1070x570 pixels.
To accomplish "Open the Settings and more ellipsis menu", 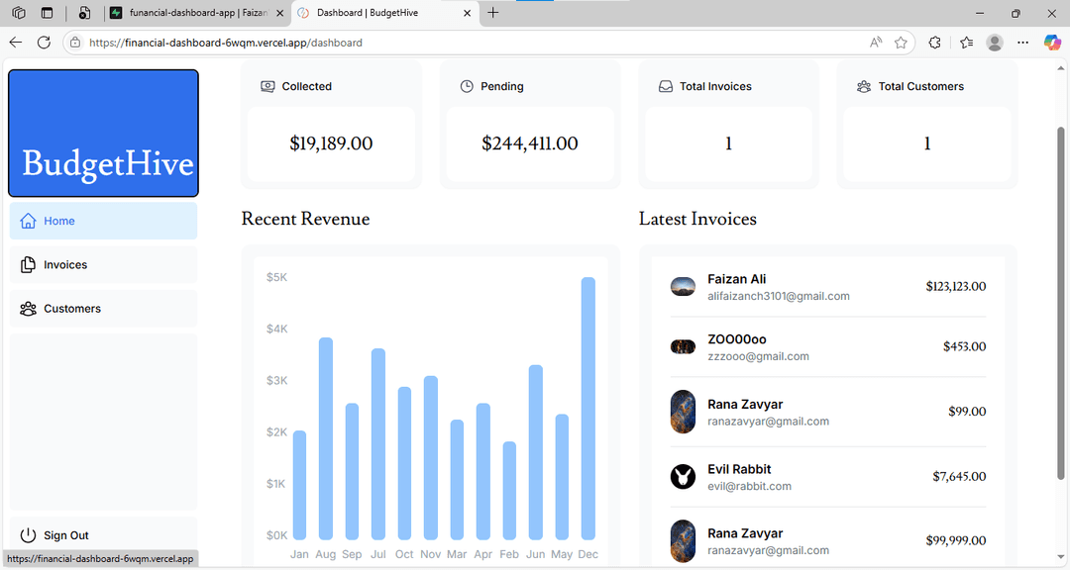I will (x=1022, y=43).
